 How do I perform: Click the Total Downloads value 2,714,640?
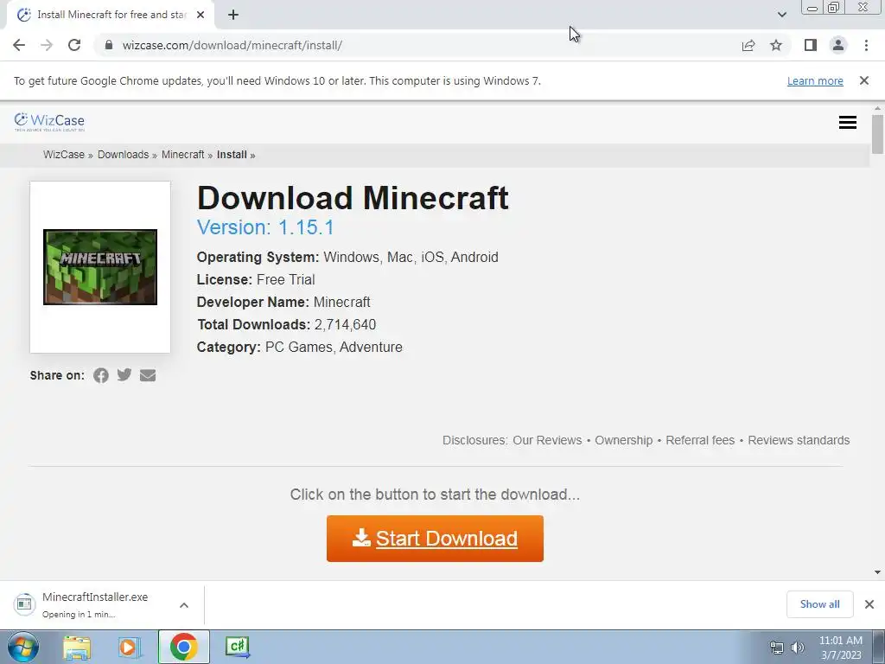[x=345, y=325]
